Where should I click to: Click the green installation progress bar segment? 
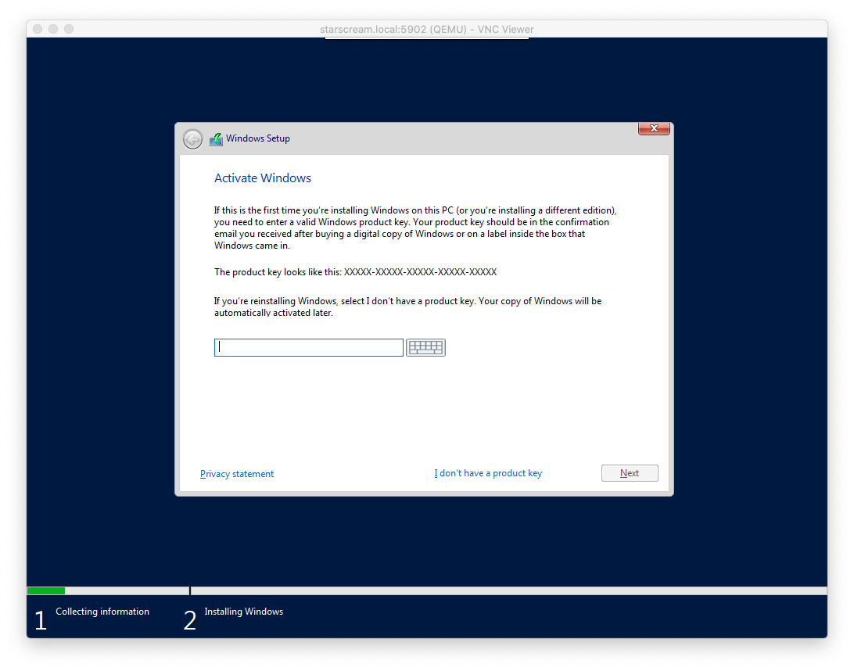point(46,591)
